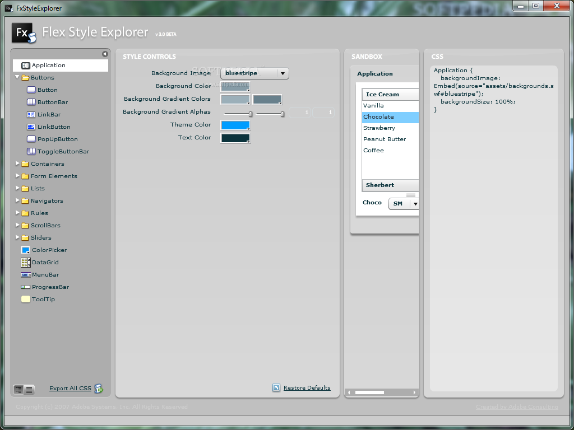Image resolution: width=574 pixels, height=430 pixels.
Task: Expand the Containers folder
Action: tap(17, 163)
